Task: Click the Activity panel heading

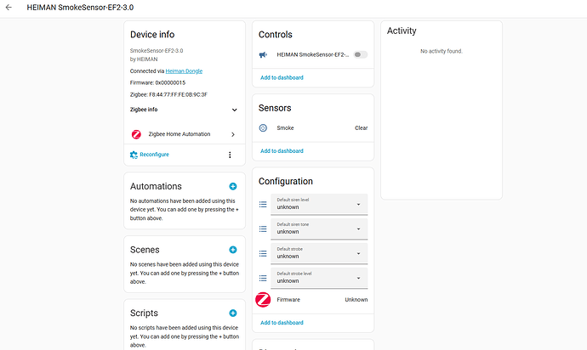Action: (402, 31)
